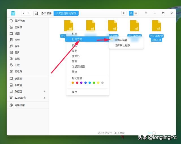This screenshot has width=181, height=144.
Task: Select the second ttf file icon
Action: tap(90, 26)
